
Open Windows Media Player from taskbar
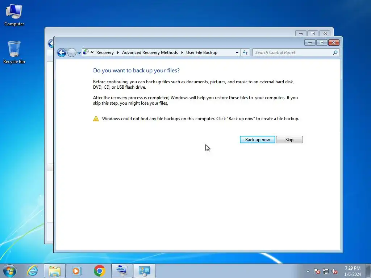77,271
